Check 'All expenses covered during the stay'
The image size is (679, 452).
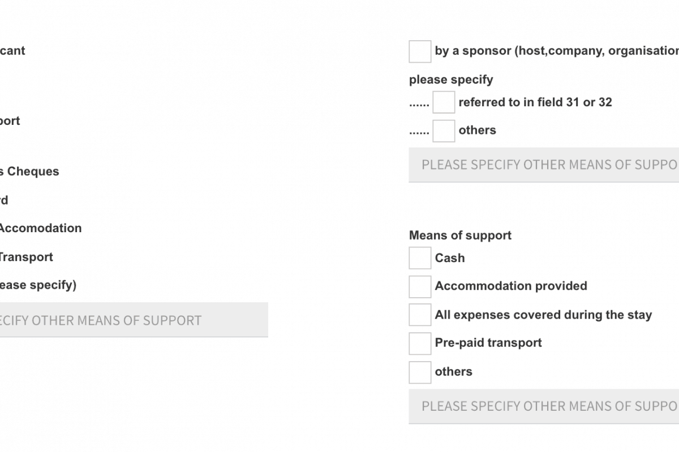tap(420, 315)
